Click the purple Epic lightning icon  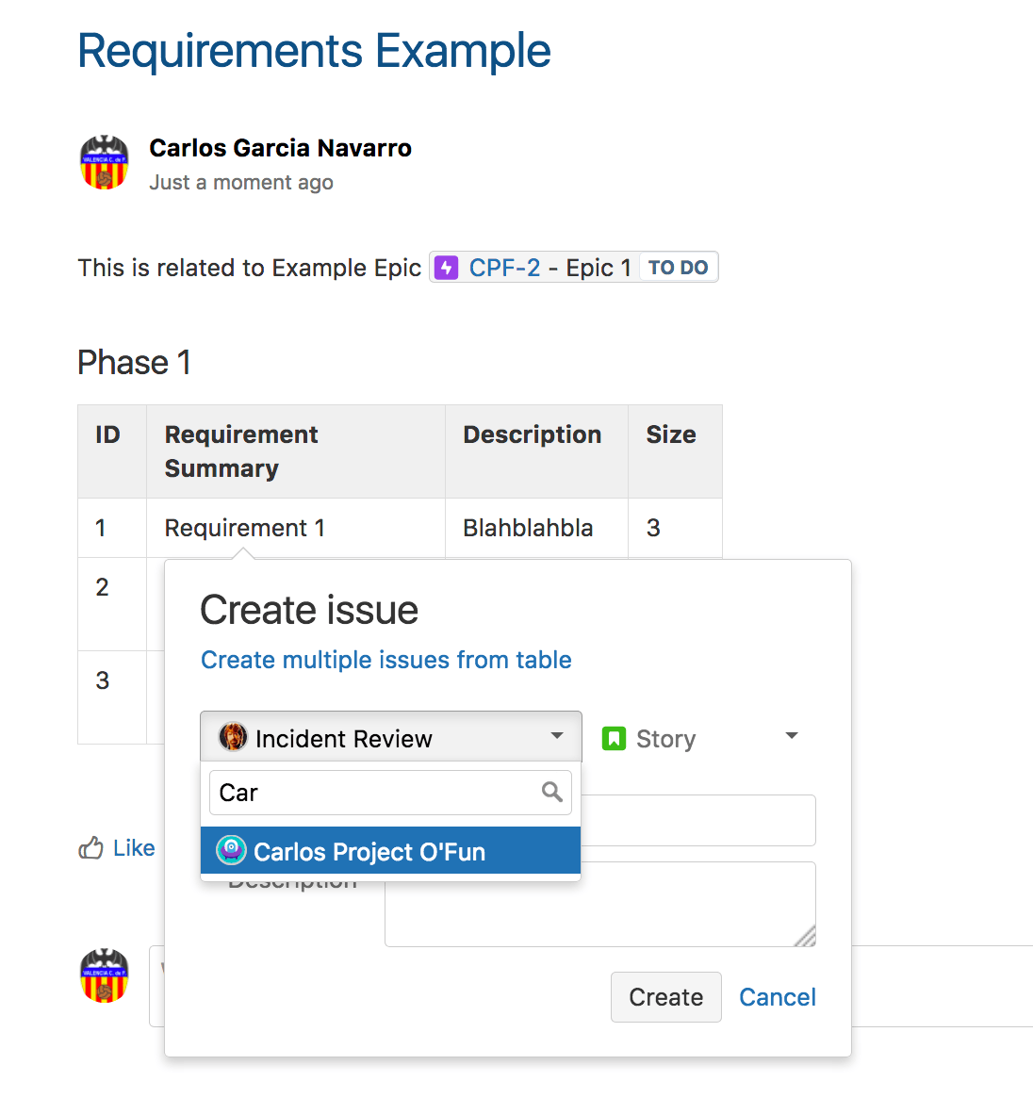pyautogui.click(x=445, y=268)
